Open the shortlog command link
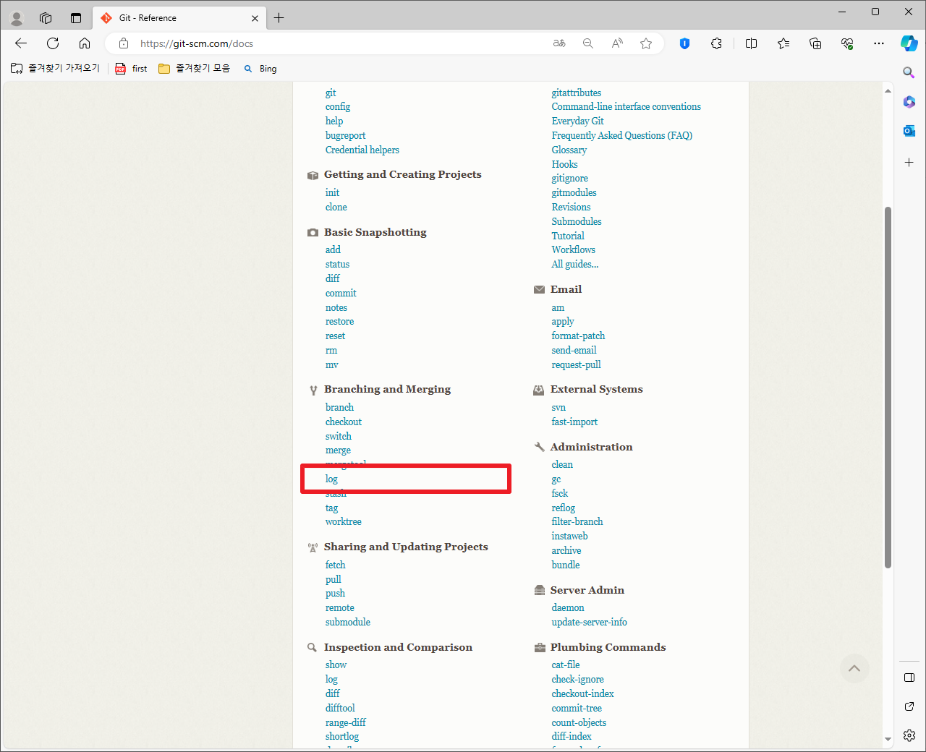926x752 pixels. pos(341,736)
